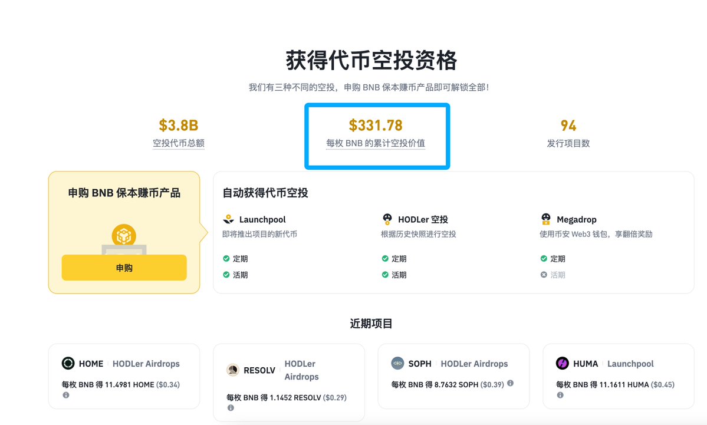The image size is (707, 425).
Task: Select the Launchpool heading
Action: point(262,219)
